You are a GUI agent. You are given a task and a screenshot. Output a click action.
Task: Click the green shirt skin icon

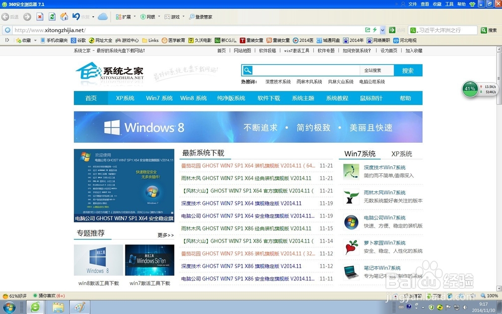pos(472,4)
